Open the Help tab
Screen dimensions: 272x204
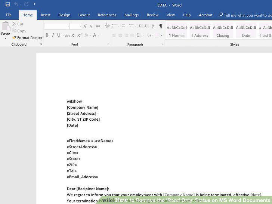pyautogui.click(x=187, y=15)
